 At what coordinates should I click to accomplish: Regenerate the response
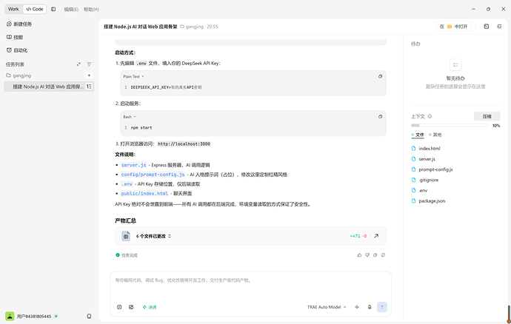click(x=383, y=255)
